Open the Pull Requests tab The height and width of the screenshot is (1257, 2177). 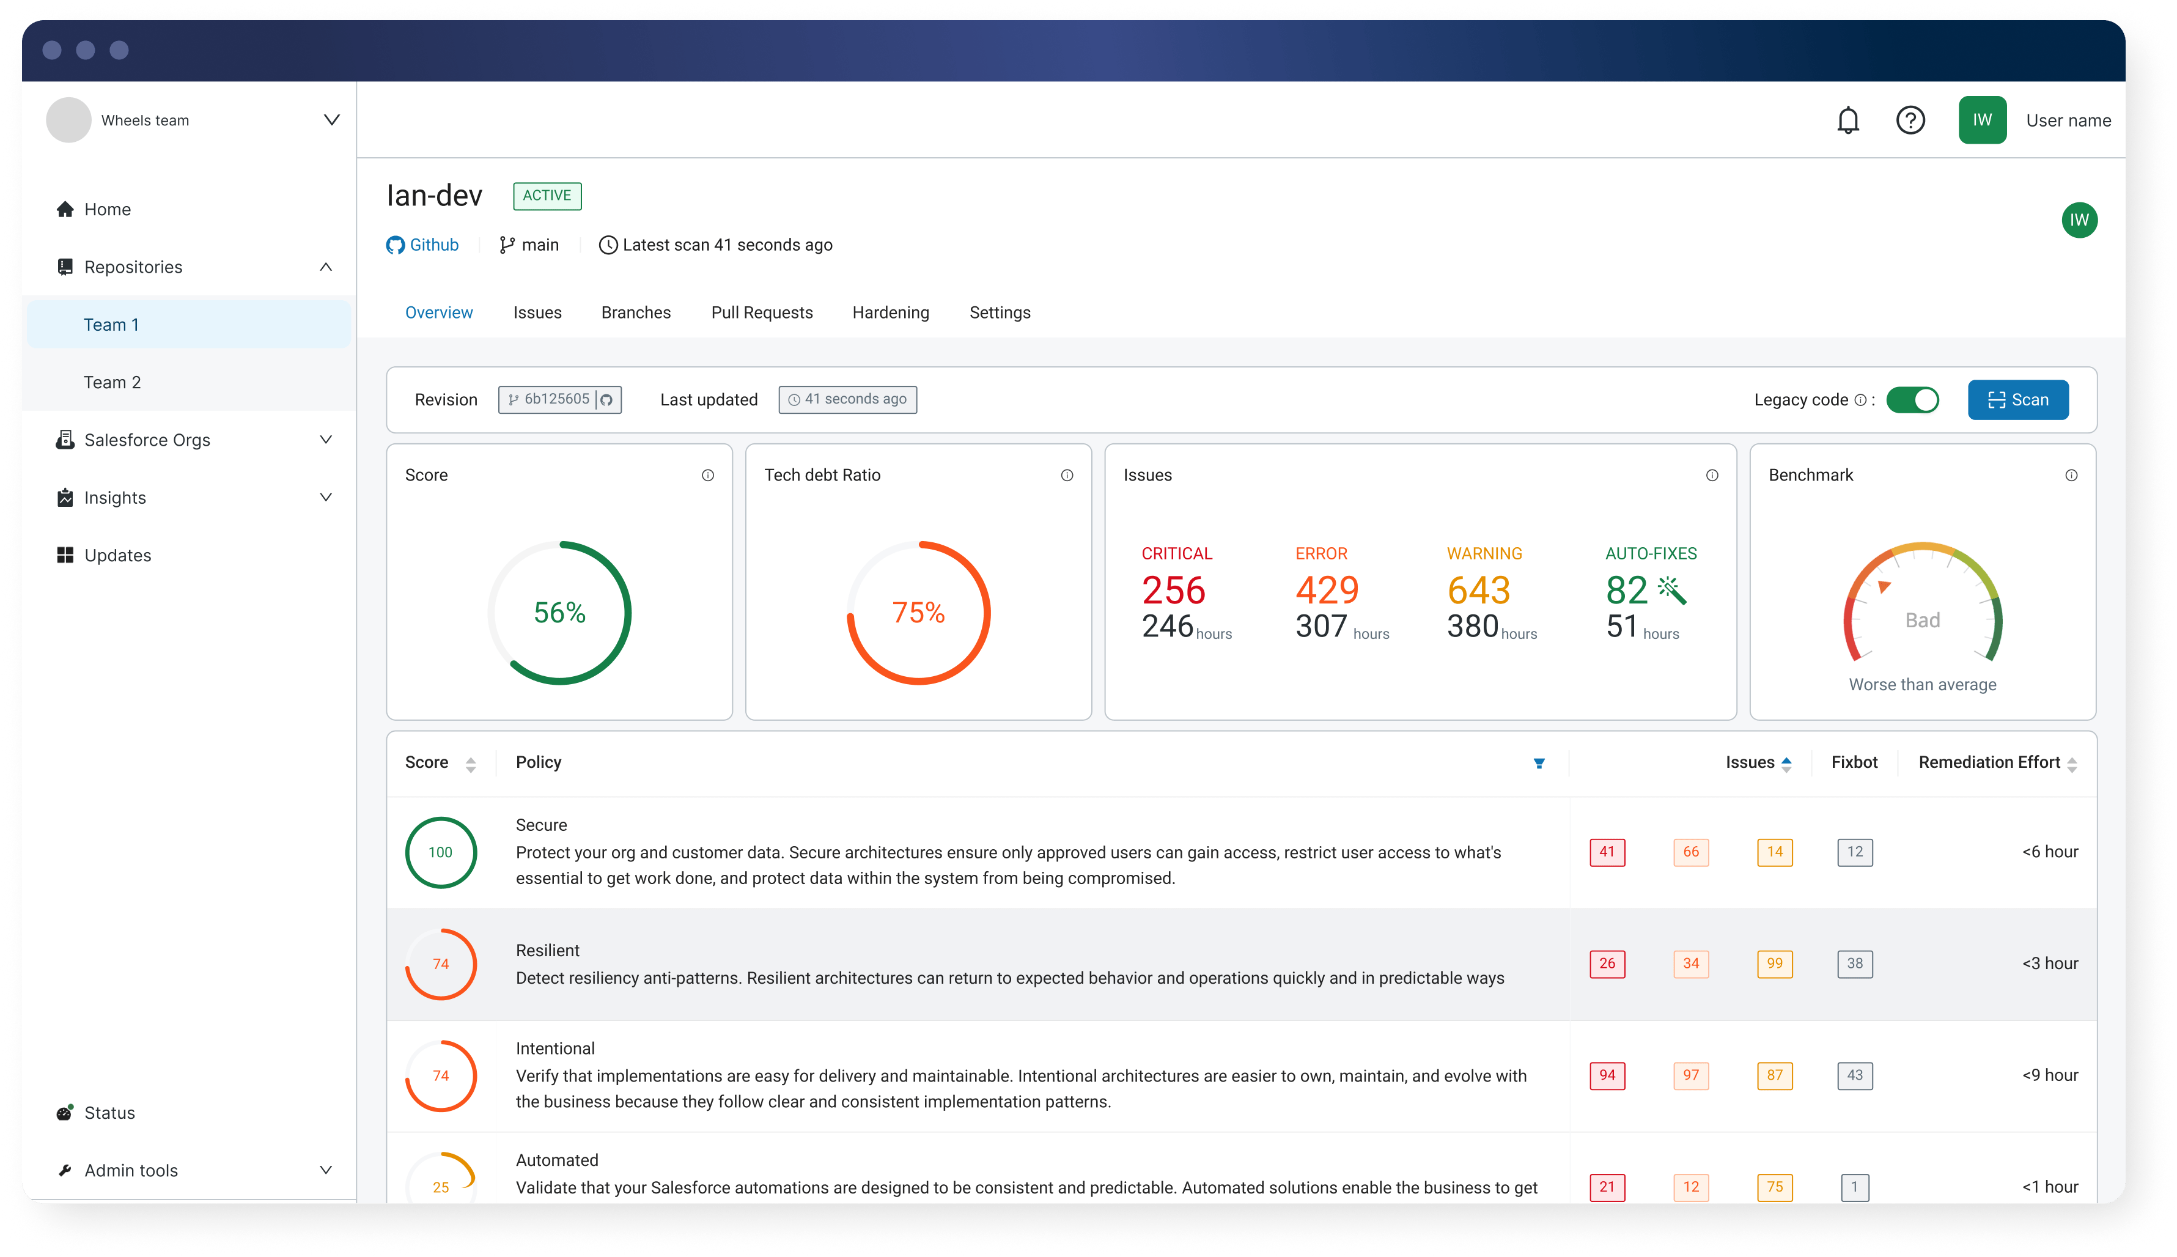click(x=762, y=312)
